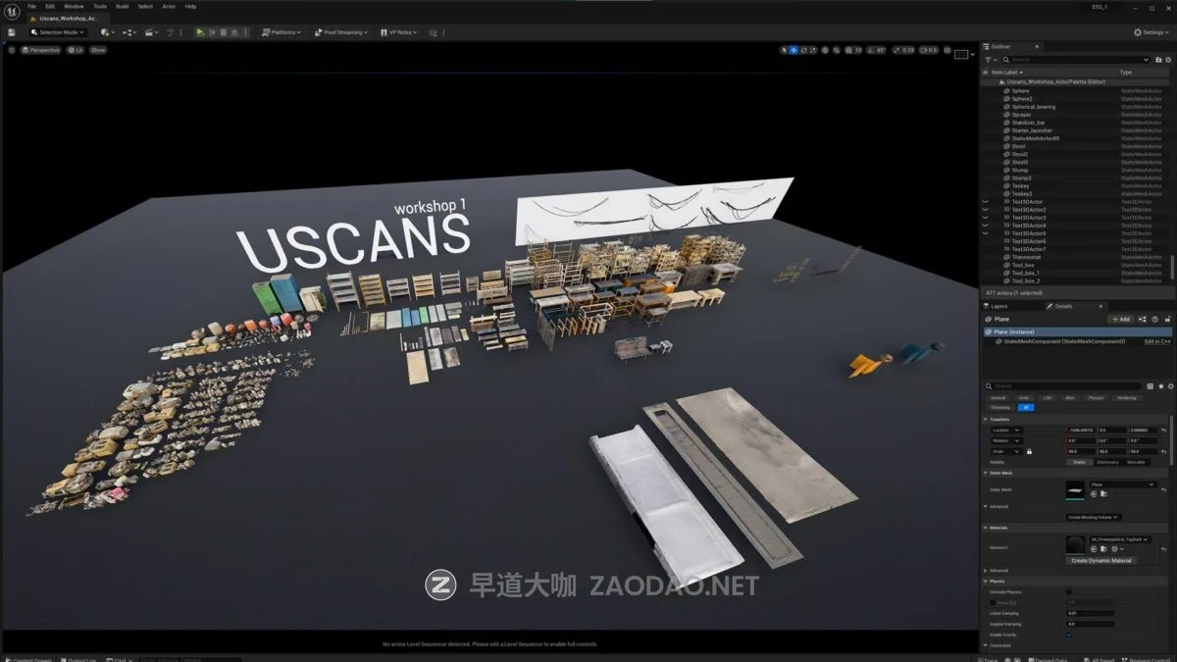
Task: Switch to the Layers tab
Action: coord(998,306)
